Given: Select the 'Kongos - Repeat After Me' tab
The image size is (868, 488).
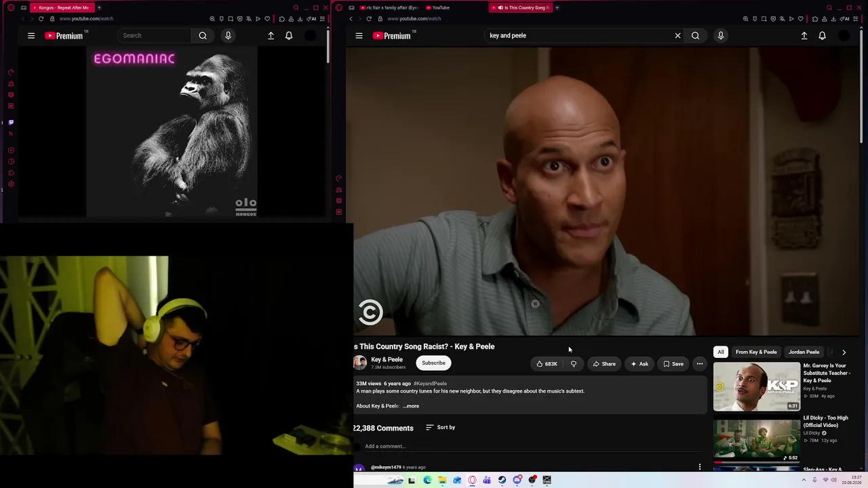Looking at the screenshot, I should (62, 7).
